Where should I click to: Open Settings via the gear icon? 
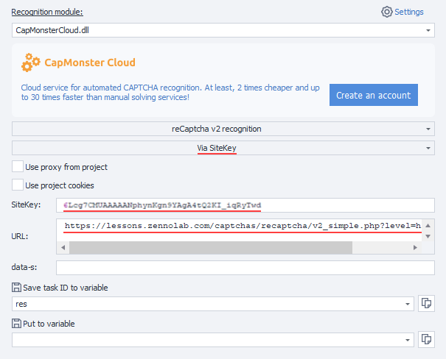click(x=386, y=12)
